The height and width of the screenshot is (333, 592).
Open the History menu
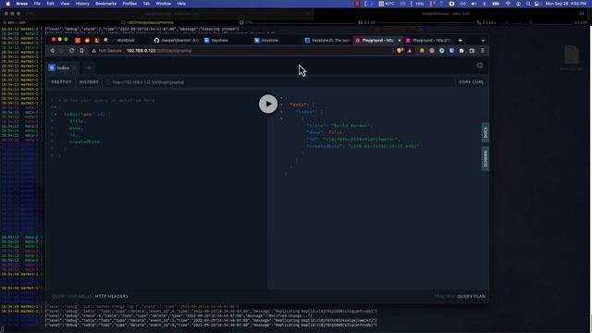tap(82, 4)
